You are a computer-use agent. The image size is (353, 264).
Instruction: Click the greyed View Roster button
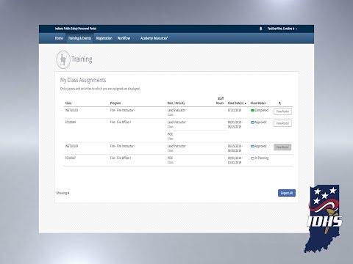tap(282, 147)
